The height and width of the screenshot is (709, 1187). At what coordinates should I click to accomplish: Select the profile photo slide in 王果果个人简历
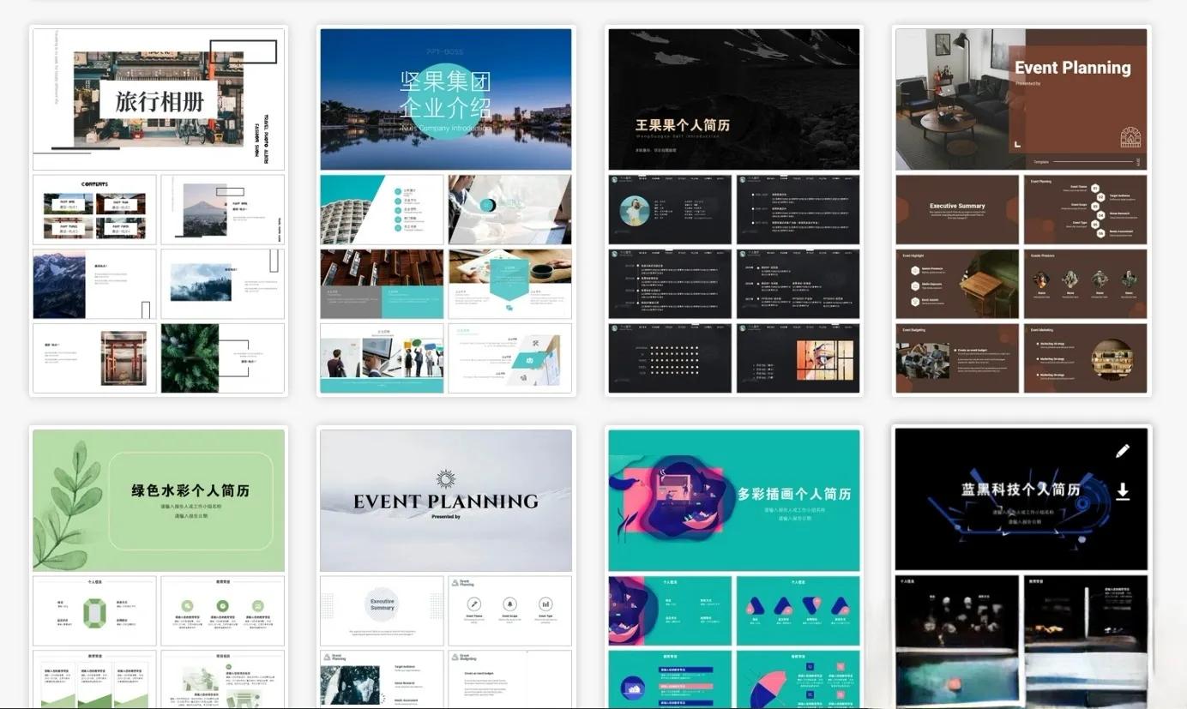(670, 210)
